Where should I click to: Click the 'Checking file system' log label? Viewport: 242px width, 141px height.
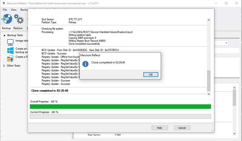tap(52, 29)
